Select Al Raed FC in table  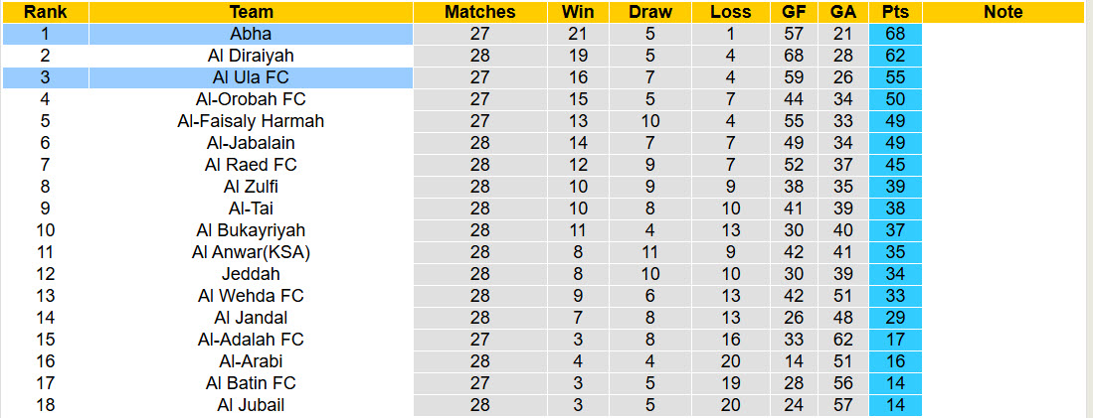251,165
